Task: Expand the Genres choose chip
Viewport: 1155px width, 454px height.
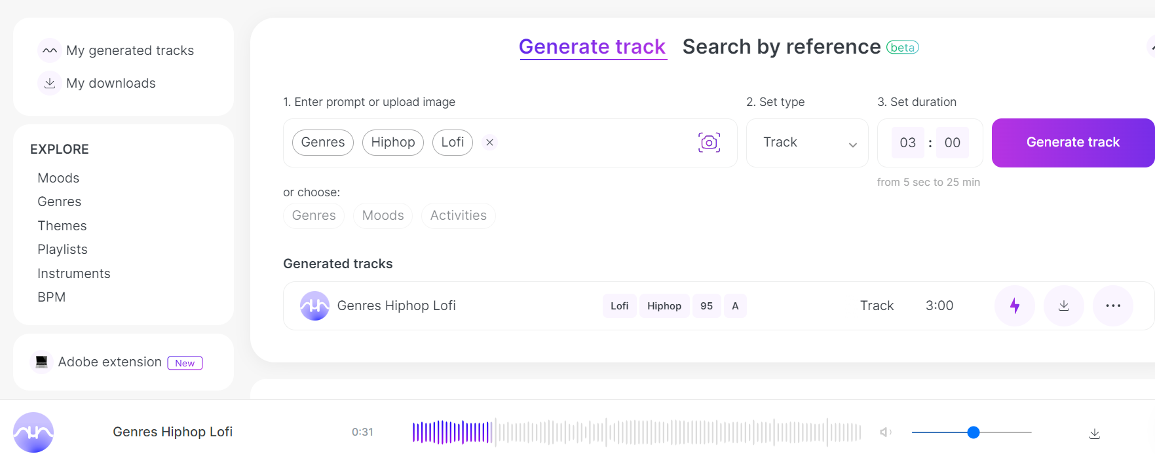Action: coord(314,216)
